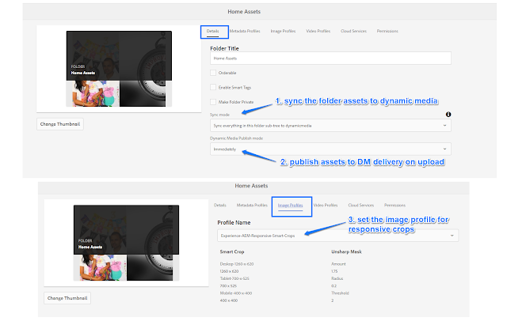Click the Profile Name label

point(234,223)
